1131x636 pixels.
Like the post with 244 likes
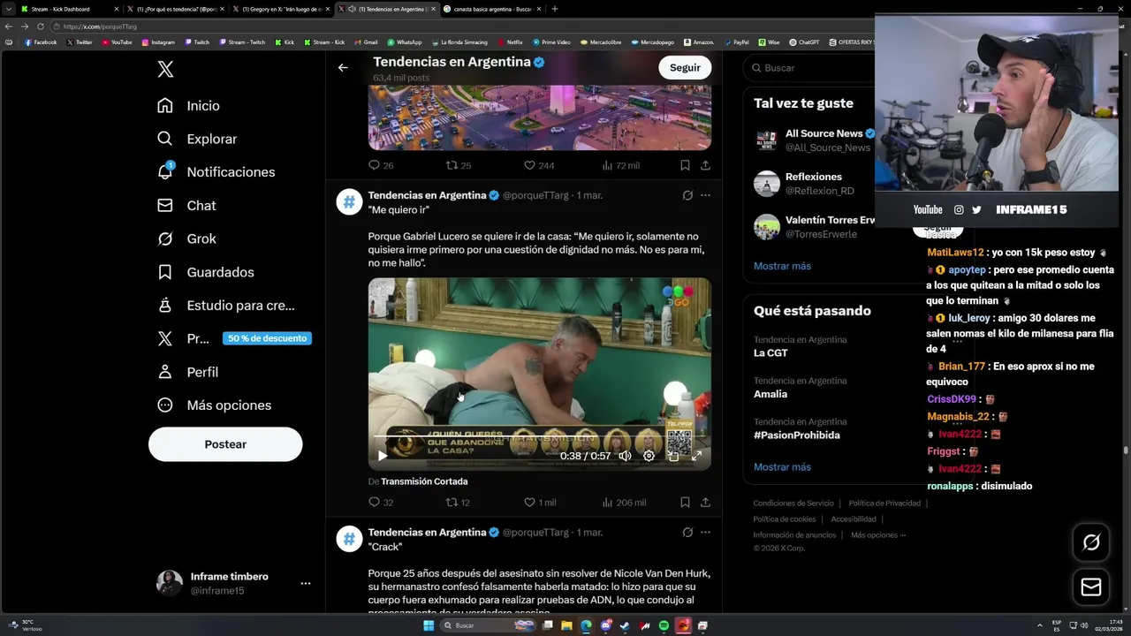[539, 165]
